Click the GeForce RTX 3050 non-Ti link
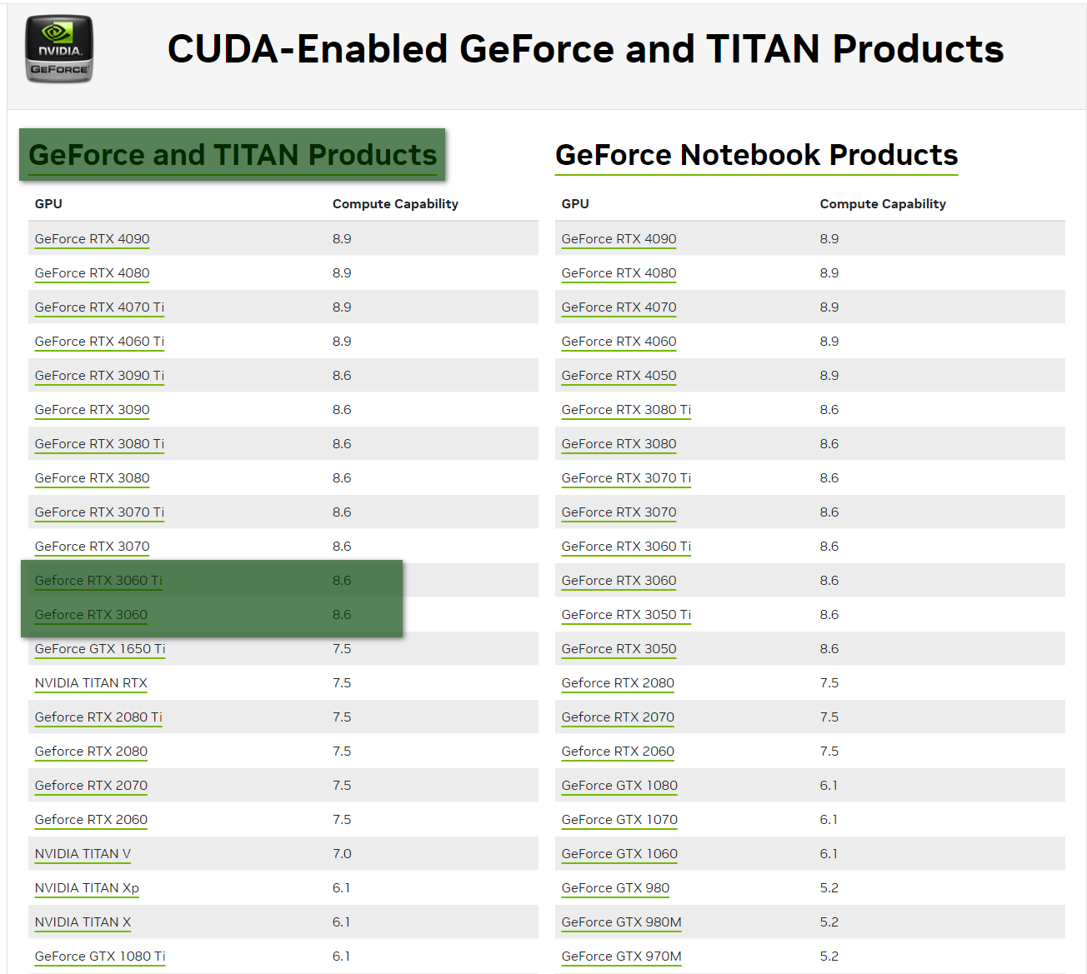 tap(619, 649)
